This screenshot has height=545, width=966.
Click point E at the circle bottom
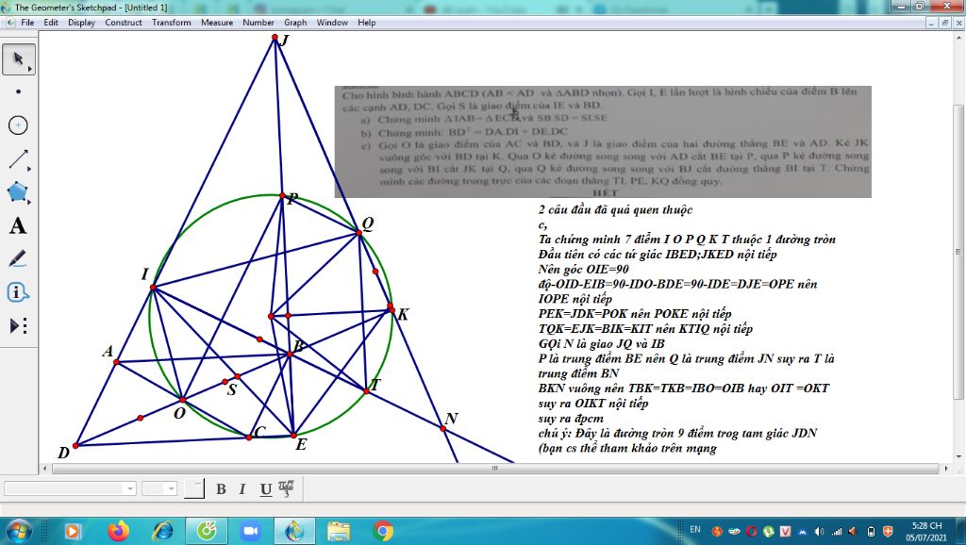point(293,436)
